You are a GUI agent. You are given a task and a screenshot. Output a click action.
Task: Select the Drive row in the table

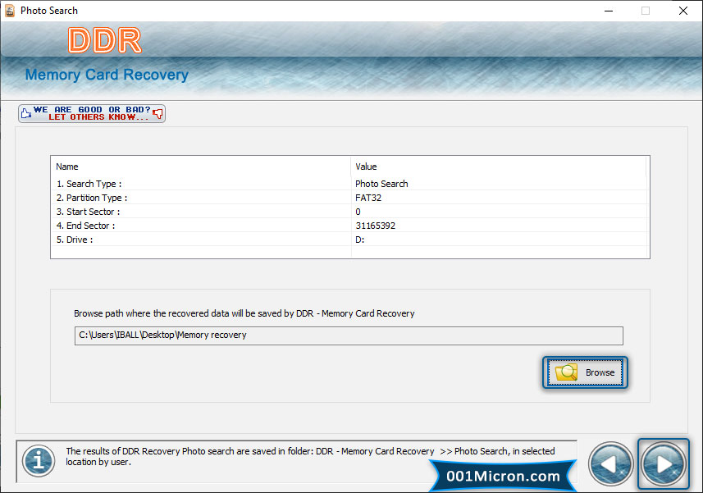tap(75, 240)
